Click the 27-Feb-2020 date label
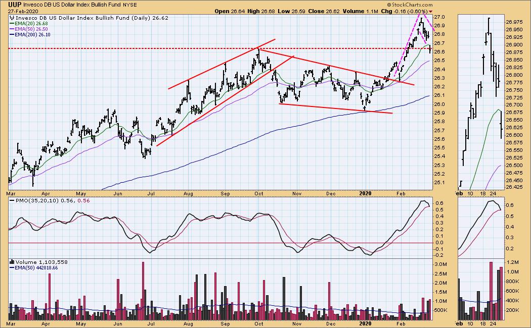 [x=22, y=11]
